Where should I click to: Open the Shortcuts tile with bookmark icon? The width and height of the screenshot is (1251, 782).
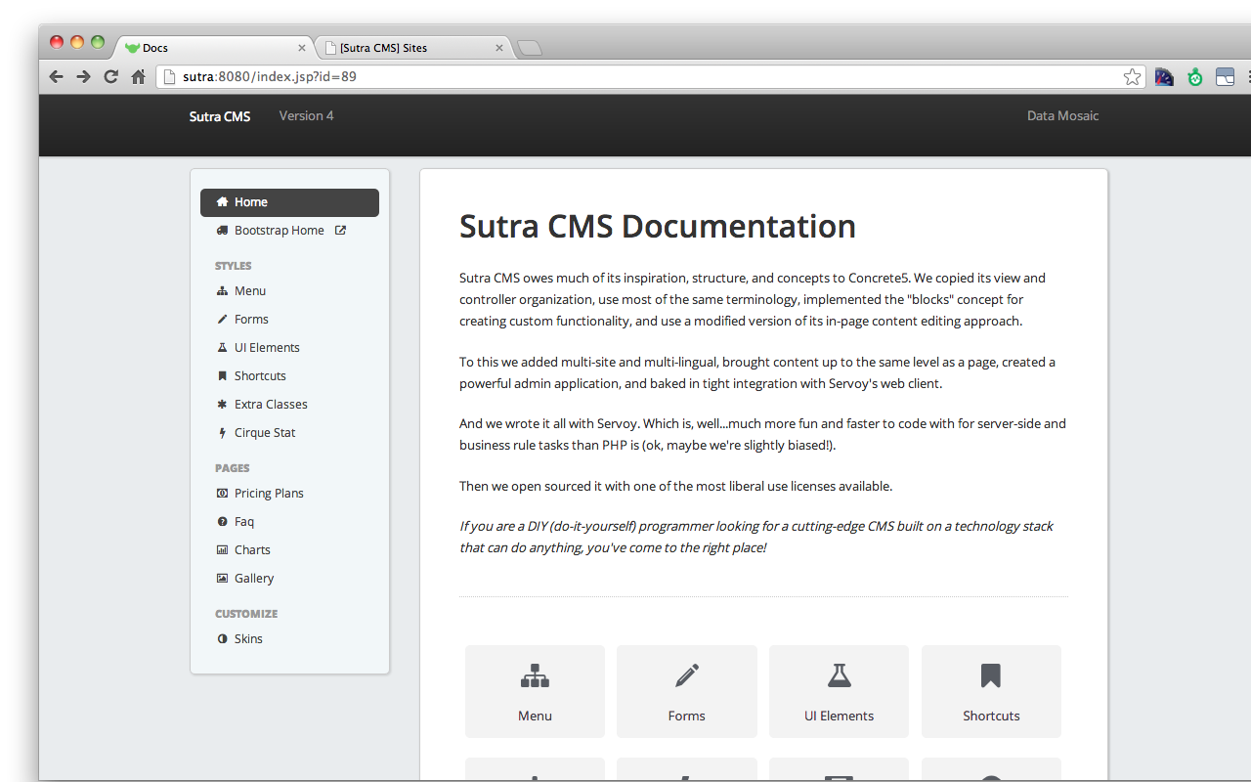click(991, 691)
